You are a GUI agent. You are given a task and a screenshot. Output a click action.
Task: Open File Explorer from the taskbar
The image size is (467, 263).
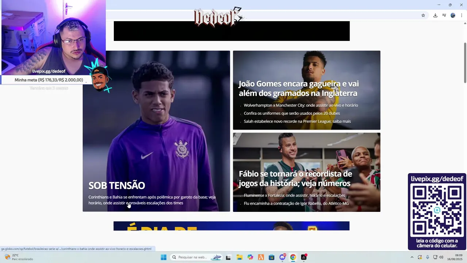point(239,257)
